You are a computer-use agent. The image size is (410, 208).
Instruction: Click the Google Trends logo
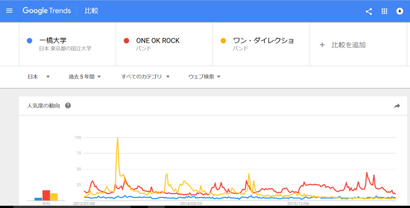46,11
